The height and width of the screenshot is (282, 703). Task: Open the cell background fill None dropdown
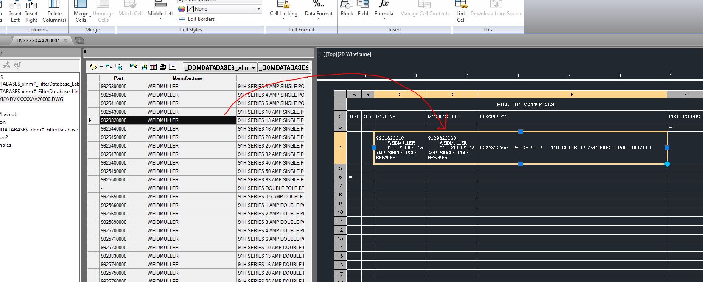(x=224, y=9)
